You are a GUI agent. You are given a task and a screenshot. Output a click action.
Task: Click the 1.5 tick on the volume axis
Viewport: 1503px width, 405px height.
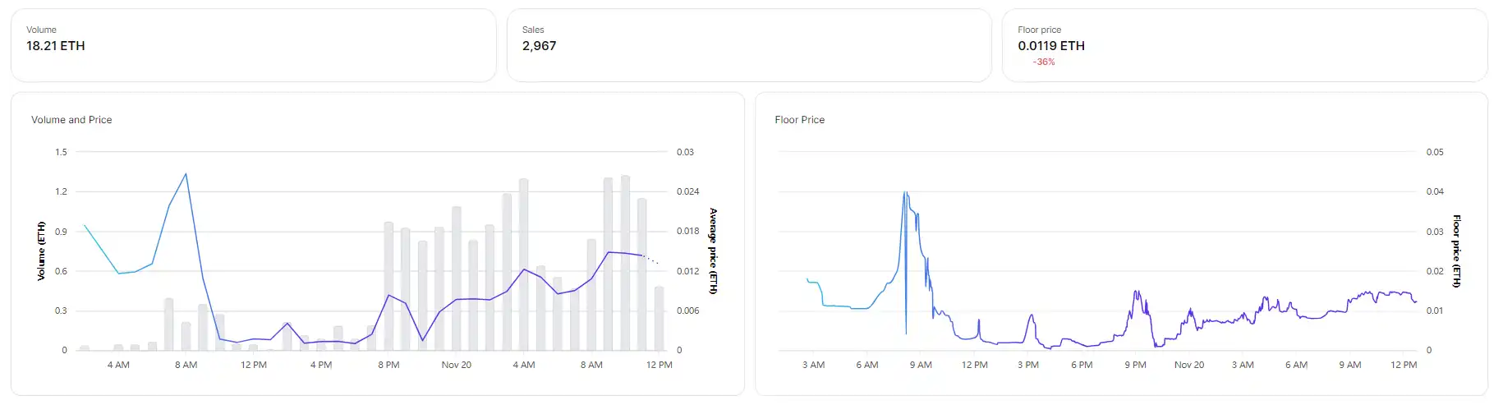62,152
